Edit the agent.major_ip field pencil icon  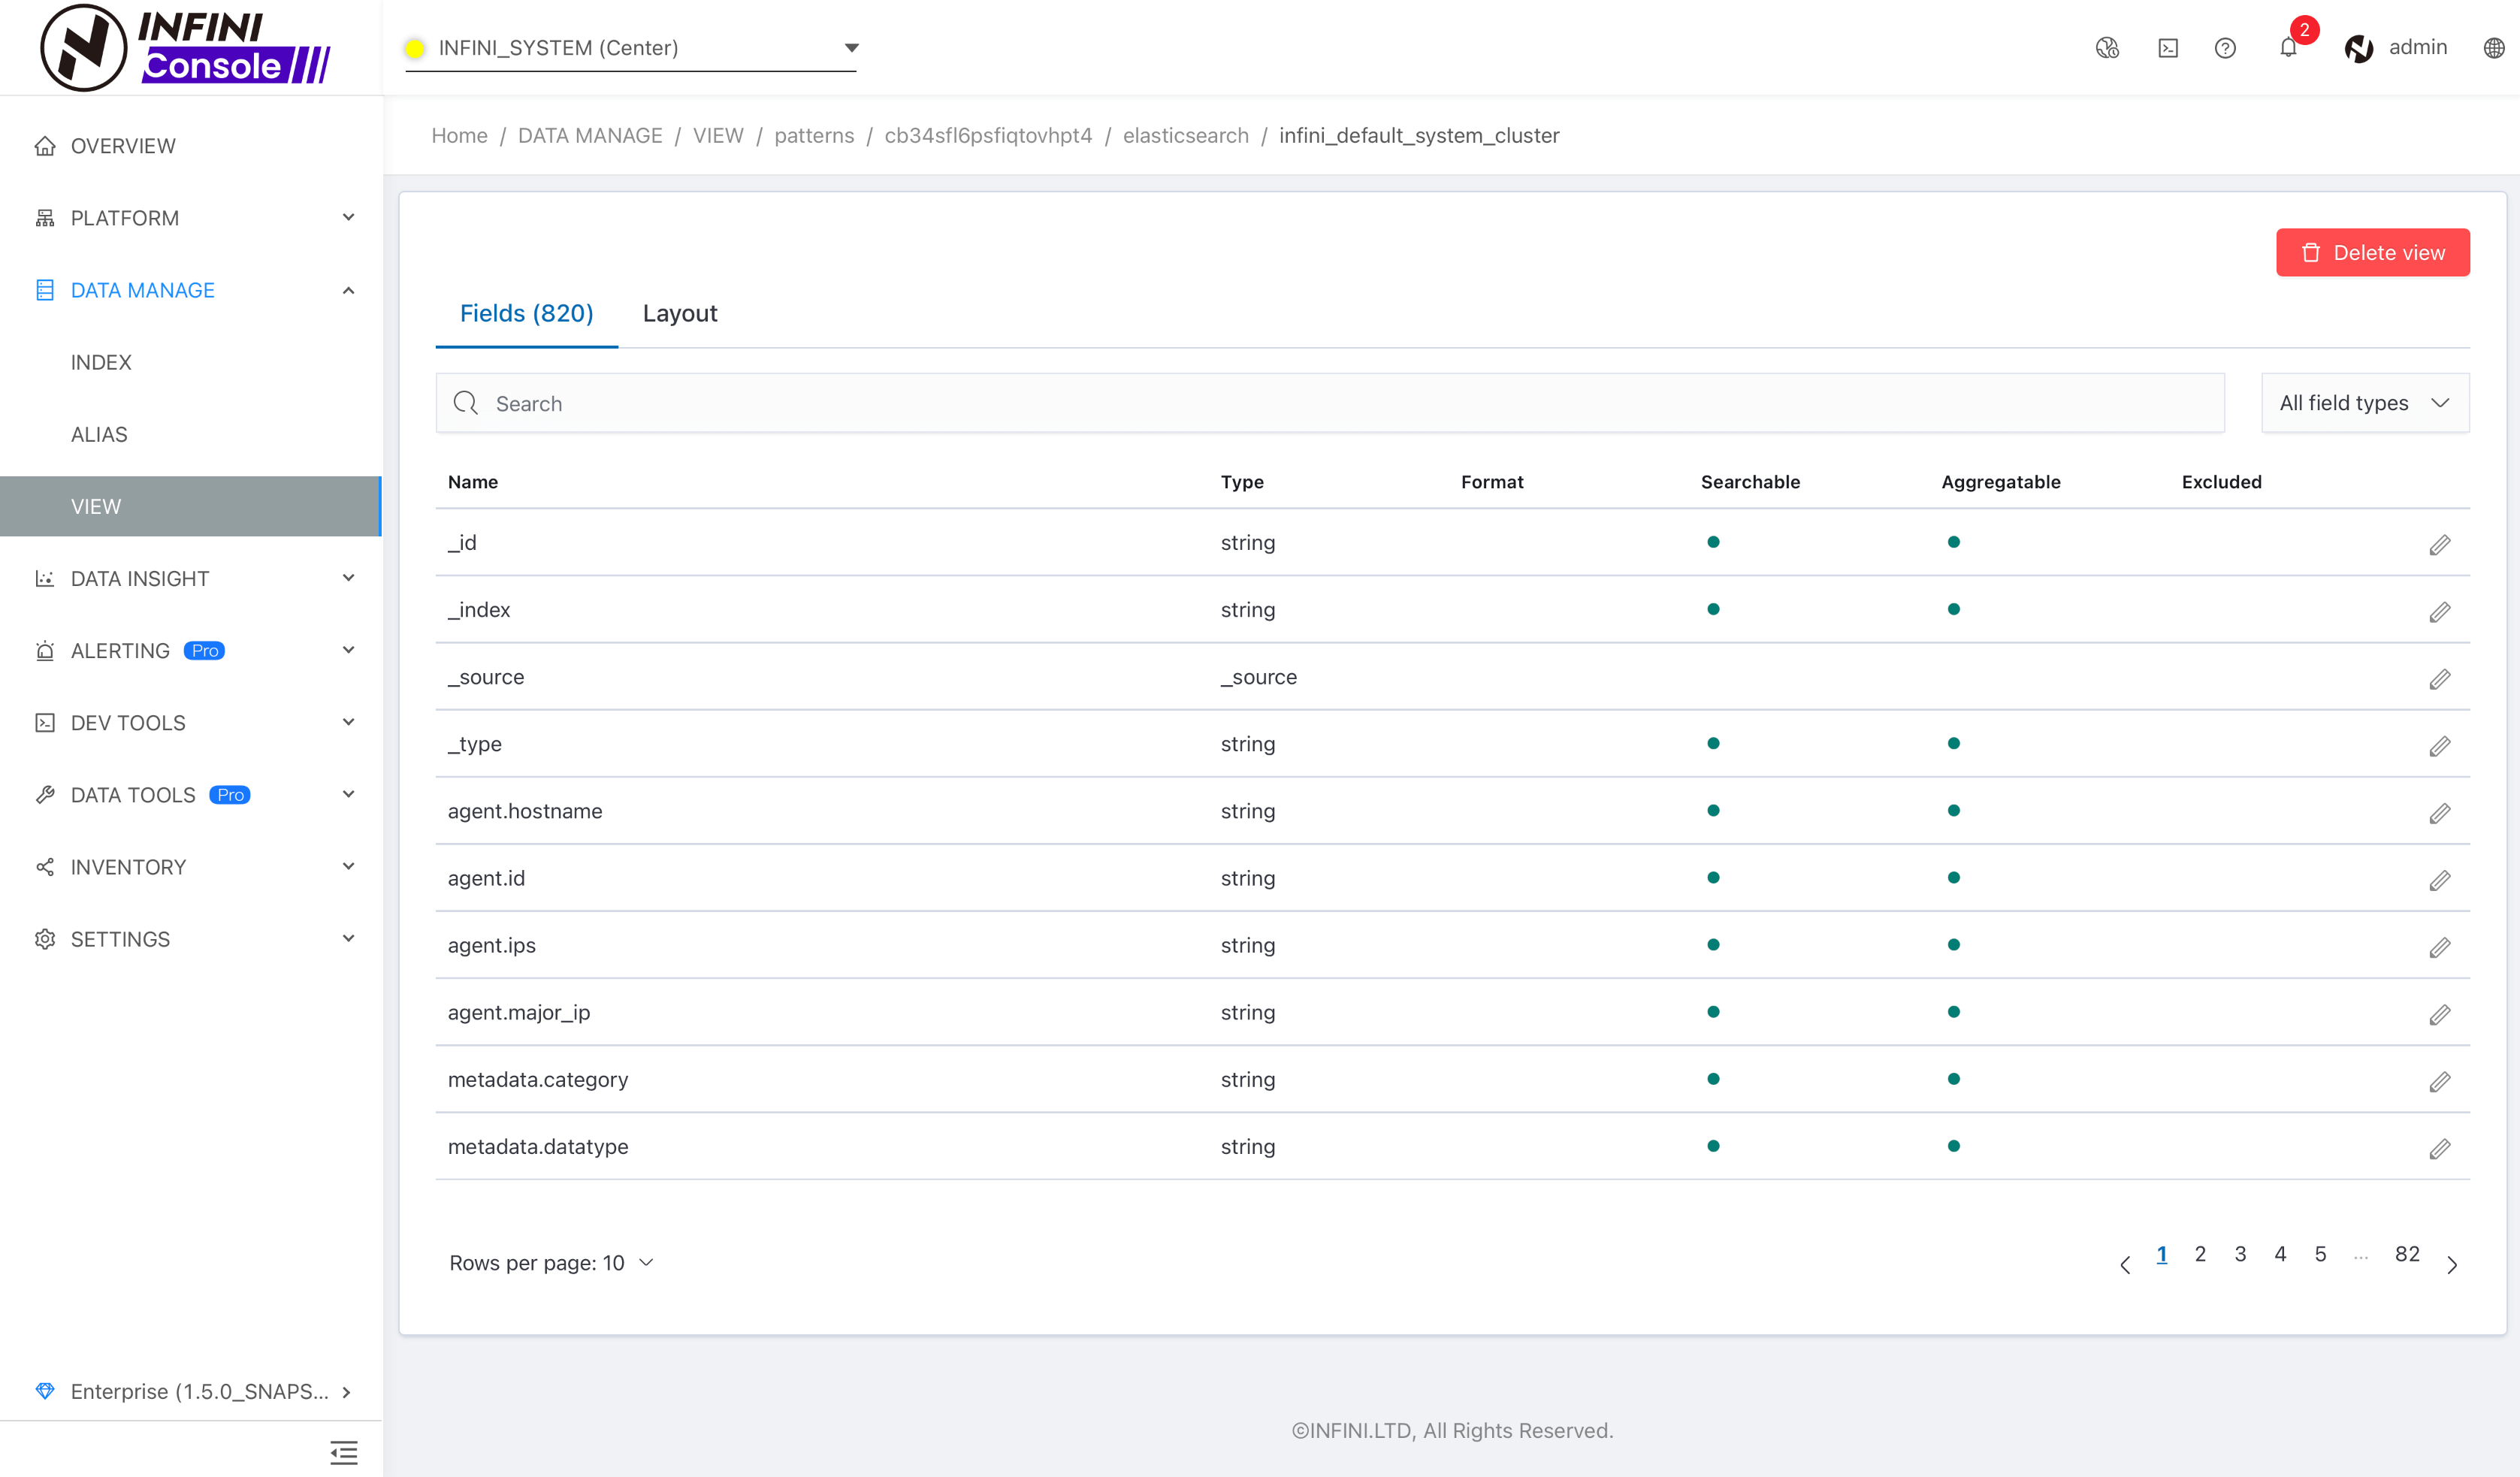point(2440,1014)
